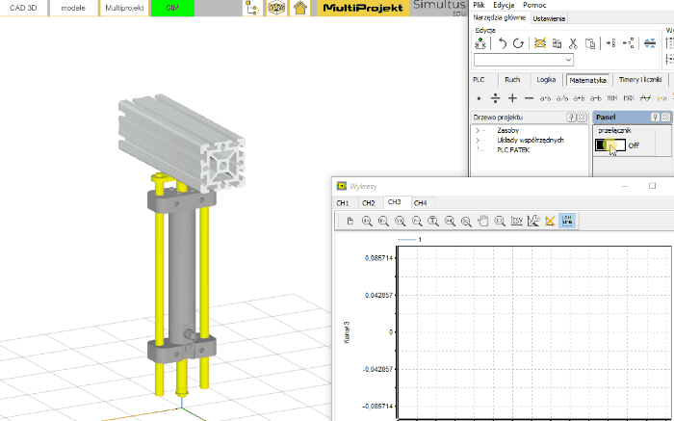Click the scissors cut icon

point(572,43)
